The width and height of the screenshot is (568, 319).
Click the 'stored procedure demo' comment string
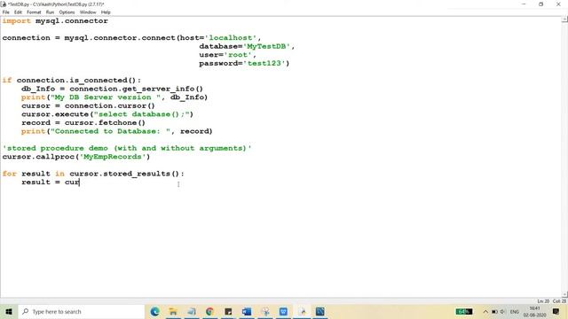click(x=127, y=148)
